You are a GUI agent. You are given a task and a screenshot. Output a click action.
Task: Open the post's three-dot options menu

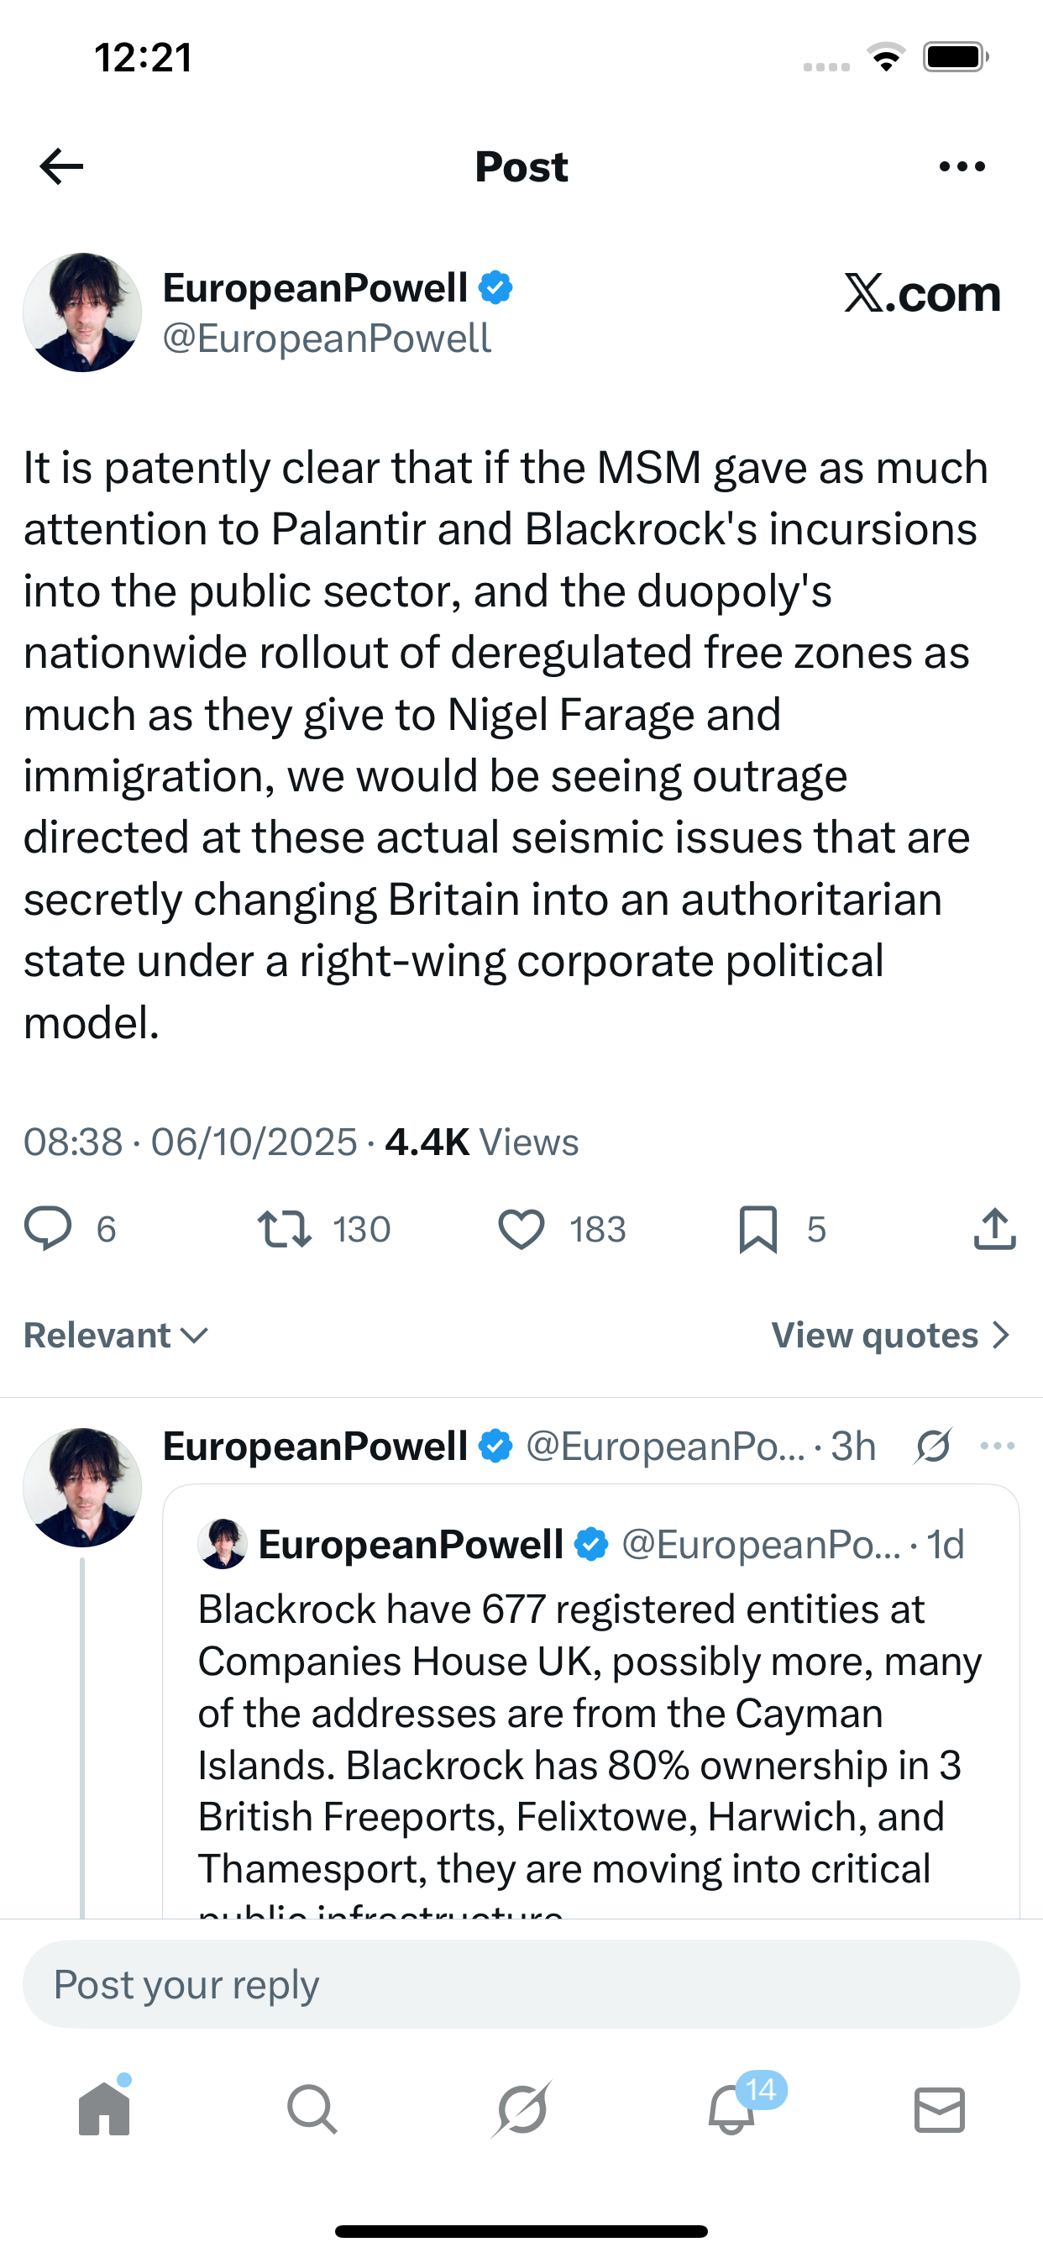tap(962, 166)
